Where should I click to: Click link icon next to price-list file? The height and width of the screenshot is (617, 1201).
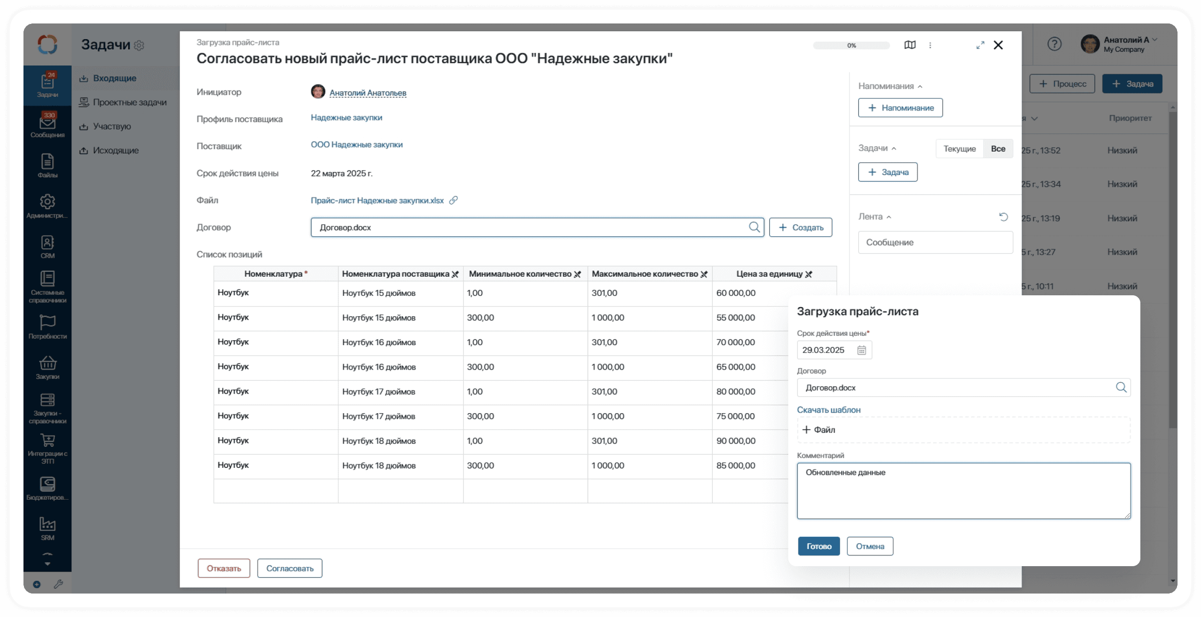coord(453,200)
